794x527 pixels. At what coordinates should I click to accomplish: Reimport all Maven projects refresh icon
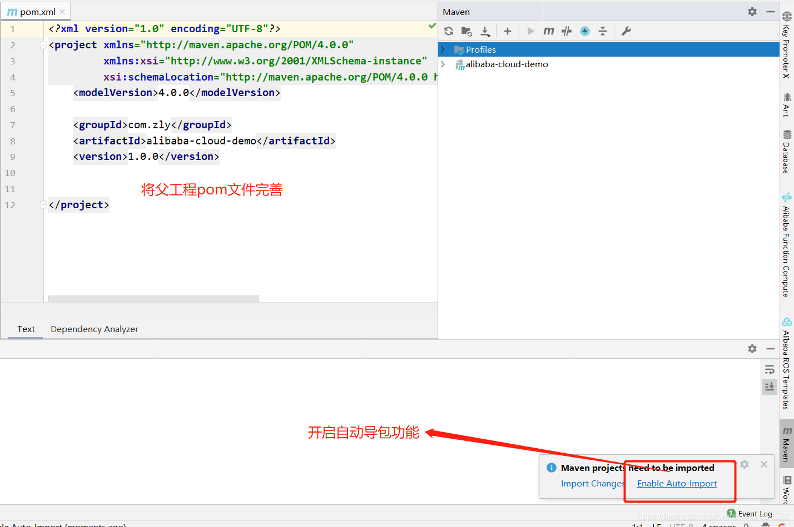[x=449, y=31]
